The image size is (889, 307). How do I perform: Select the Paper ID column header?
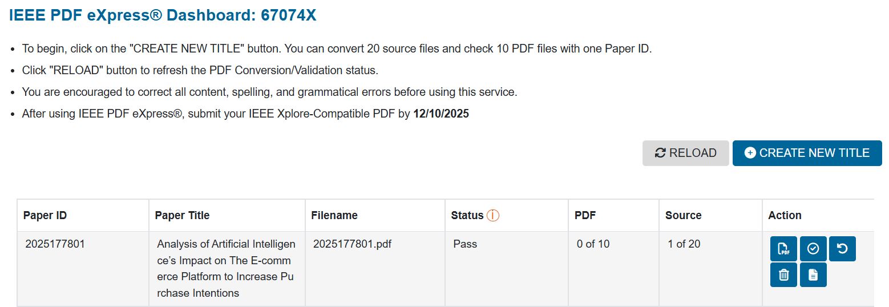pos(45,215)
